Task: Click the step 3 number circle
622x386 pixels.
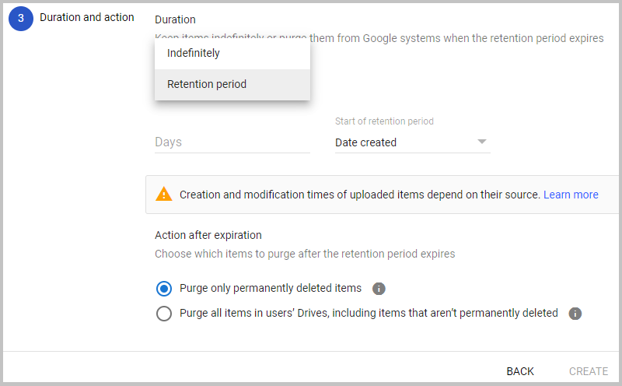Action: click(x=20, y=19)
